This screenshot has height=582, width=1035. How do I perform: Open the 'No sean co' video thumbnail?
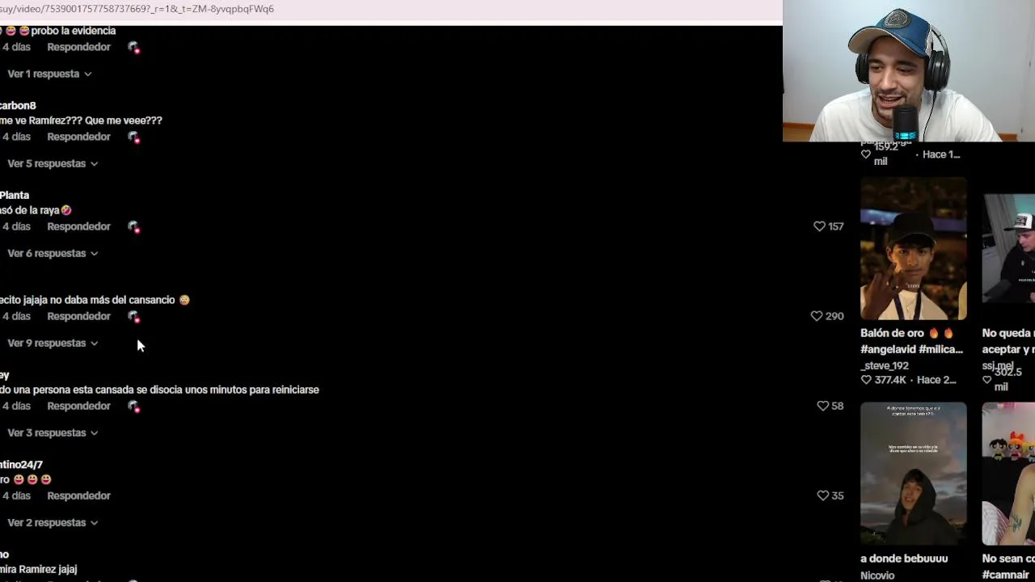pos(1008,474)
